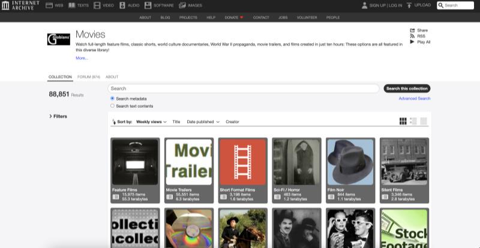This screenshot has height=248, width=480.
Task: Open the Movie Trailers thumbnail
Action: (x=189, y=162)
